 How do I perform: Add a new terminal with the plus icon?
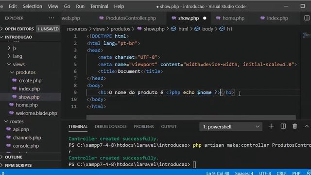271,126
